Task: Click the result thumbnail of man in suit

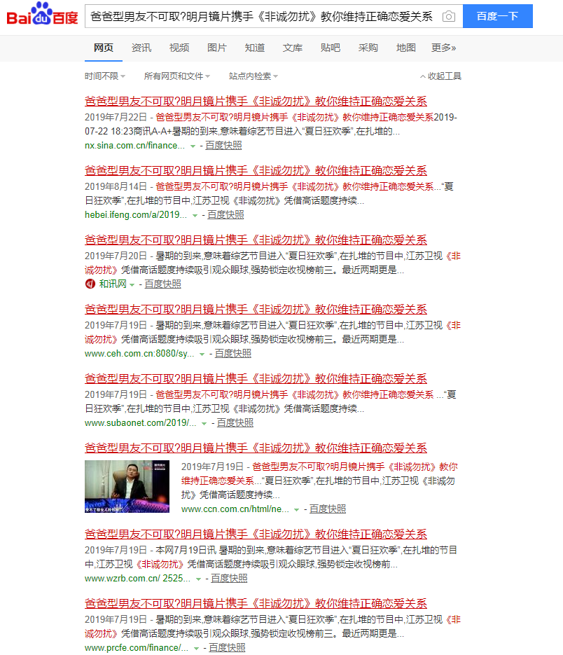Action: 127,486
